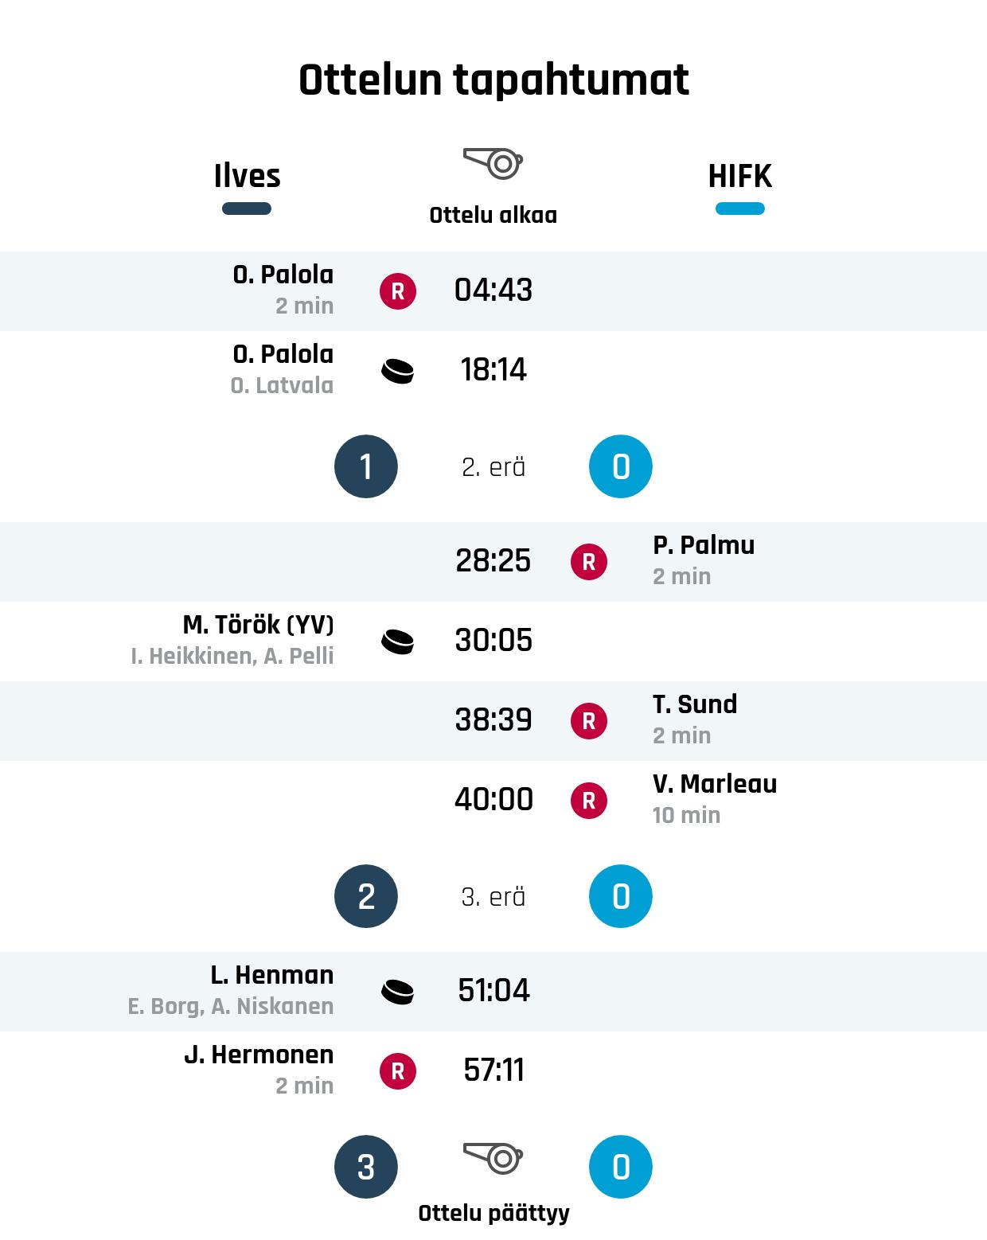Click the puck icon at 51:04

point(398,992)
